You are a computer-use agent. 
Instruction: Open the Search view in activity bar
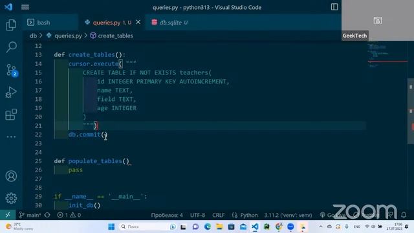[x=11, y=47]
